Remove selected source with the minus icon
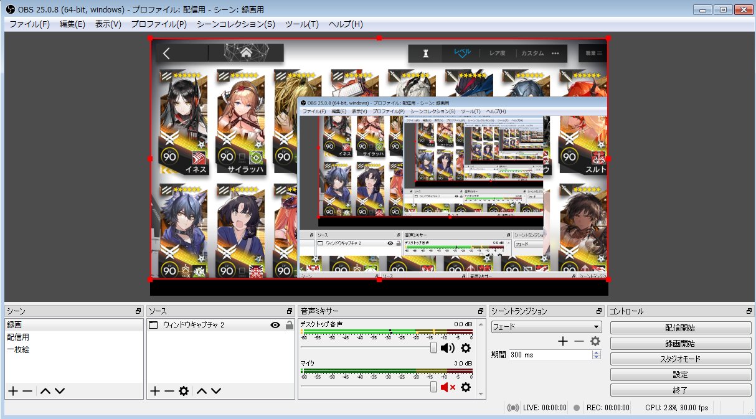756x419 pixels. 169,391
